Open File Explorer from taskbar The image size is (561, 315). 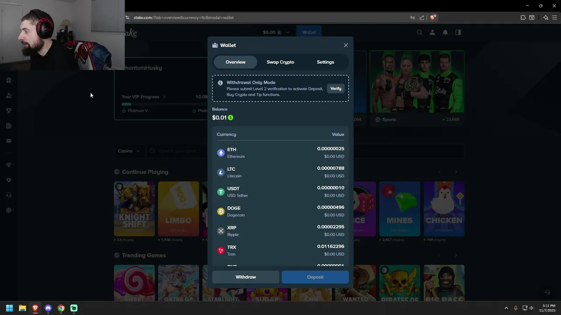22,308
